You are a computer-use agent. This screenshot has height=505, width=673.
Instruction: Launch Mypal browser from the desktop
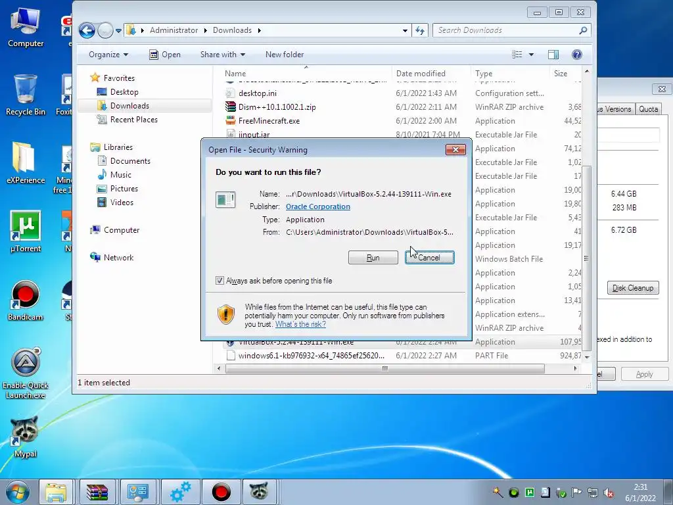click(26, 437)
